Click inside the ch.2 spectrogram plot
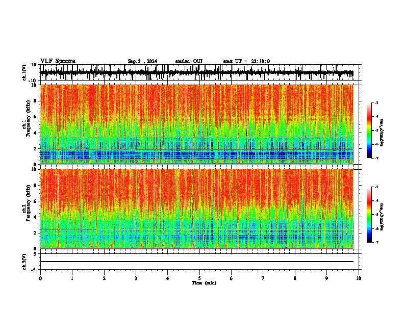The image size is (404, 312). [197, 209]
